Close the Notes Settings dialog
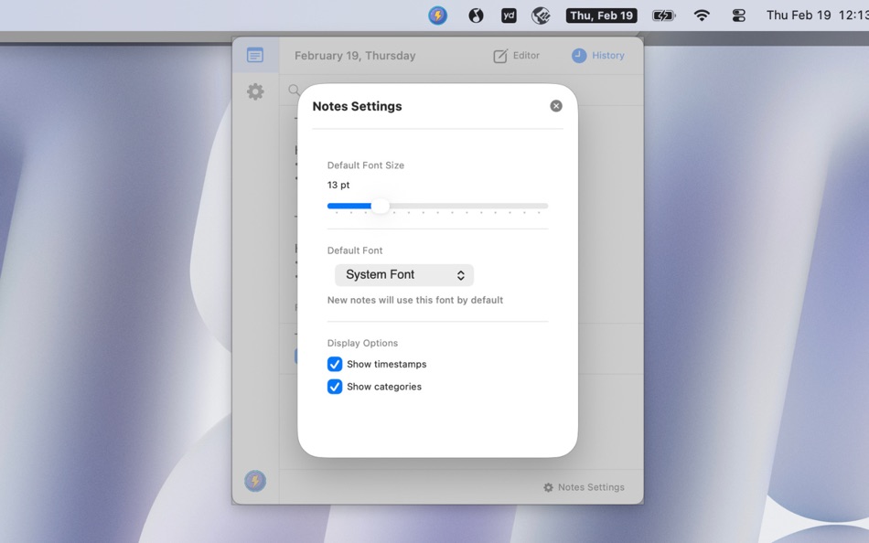 555,105
